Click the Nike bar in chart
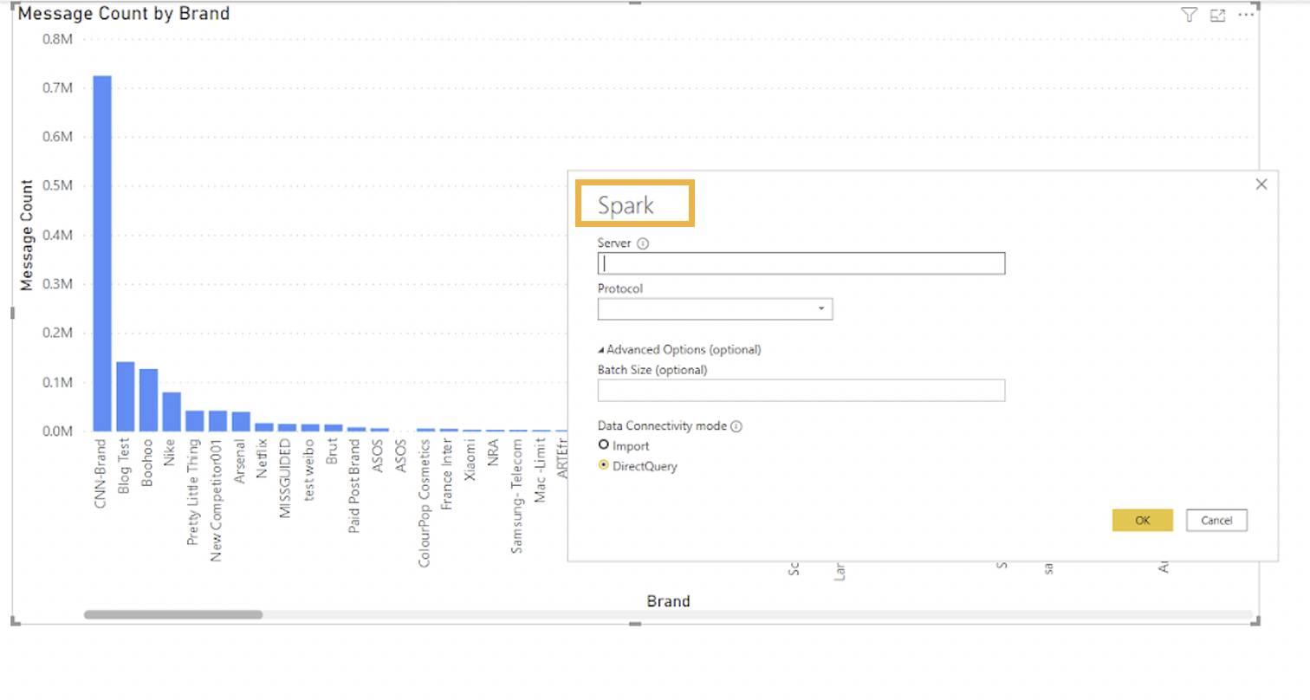1310x700 pixels. tap(172, 412)
